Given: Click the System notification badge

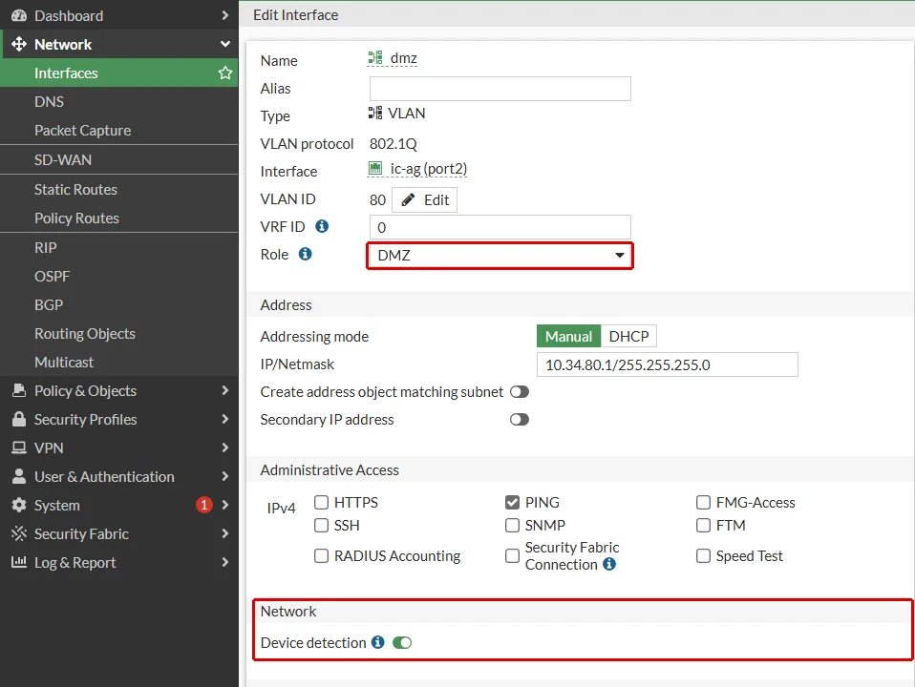Looking at the screenshot, I should 203,505.
